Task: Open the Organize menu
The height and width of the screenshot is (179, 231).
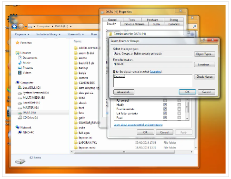Action: click(22, 34)
